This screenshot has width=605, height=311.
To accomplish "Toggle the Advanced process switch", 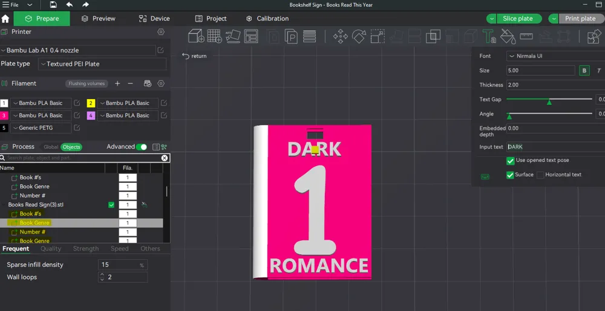I will coord(142,147).
